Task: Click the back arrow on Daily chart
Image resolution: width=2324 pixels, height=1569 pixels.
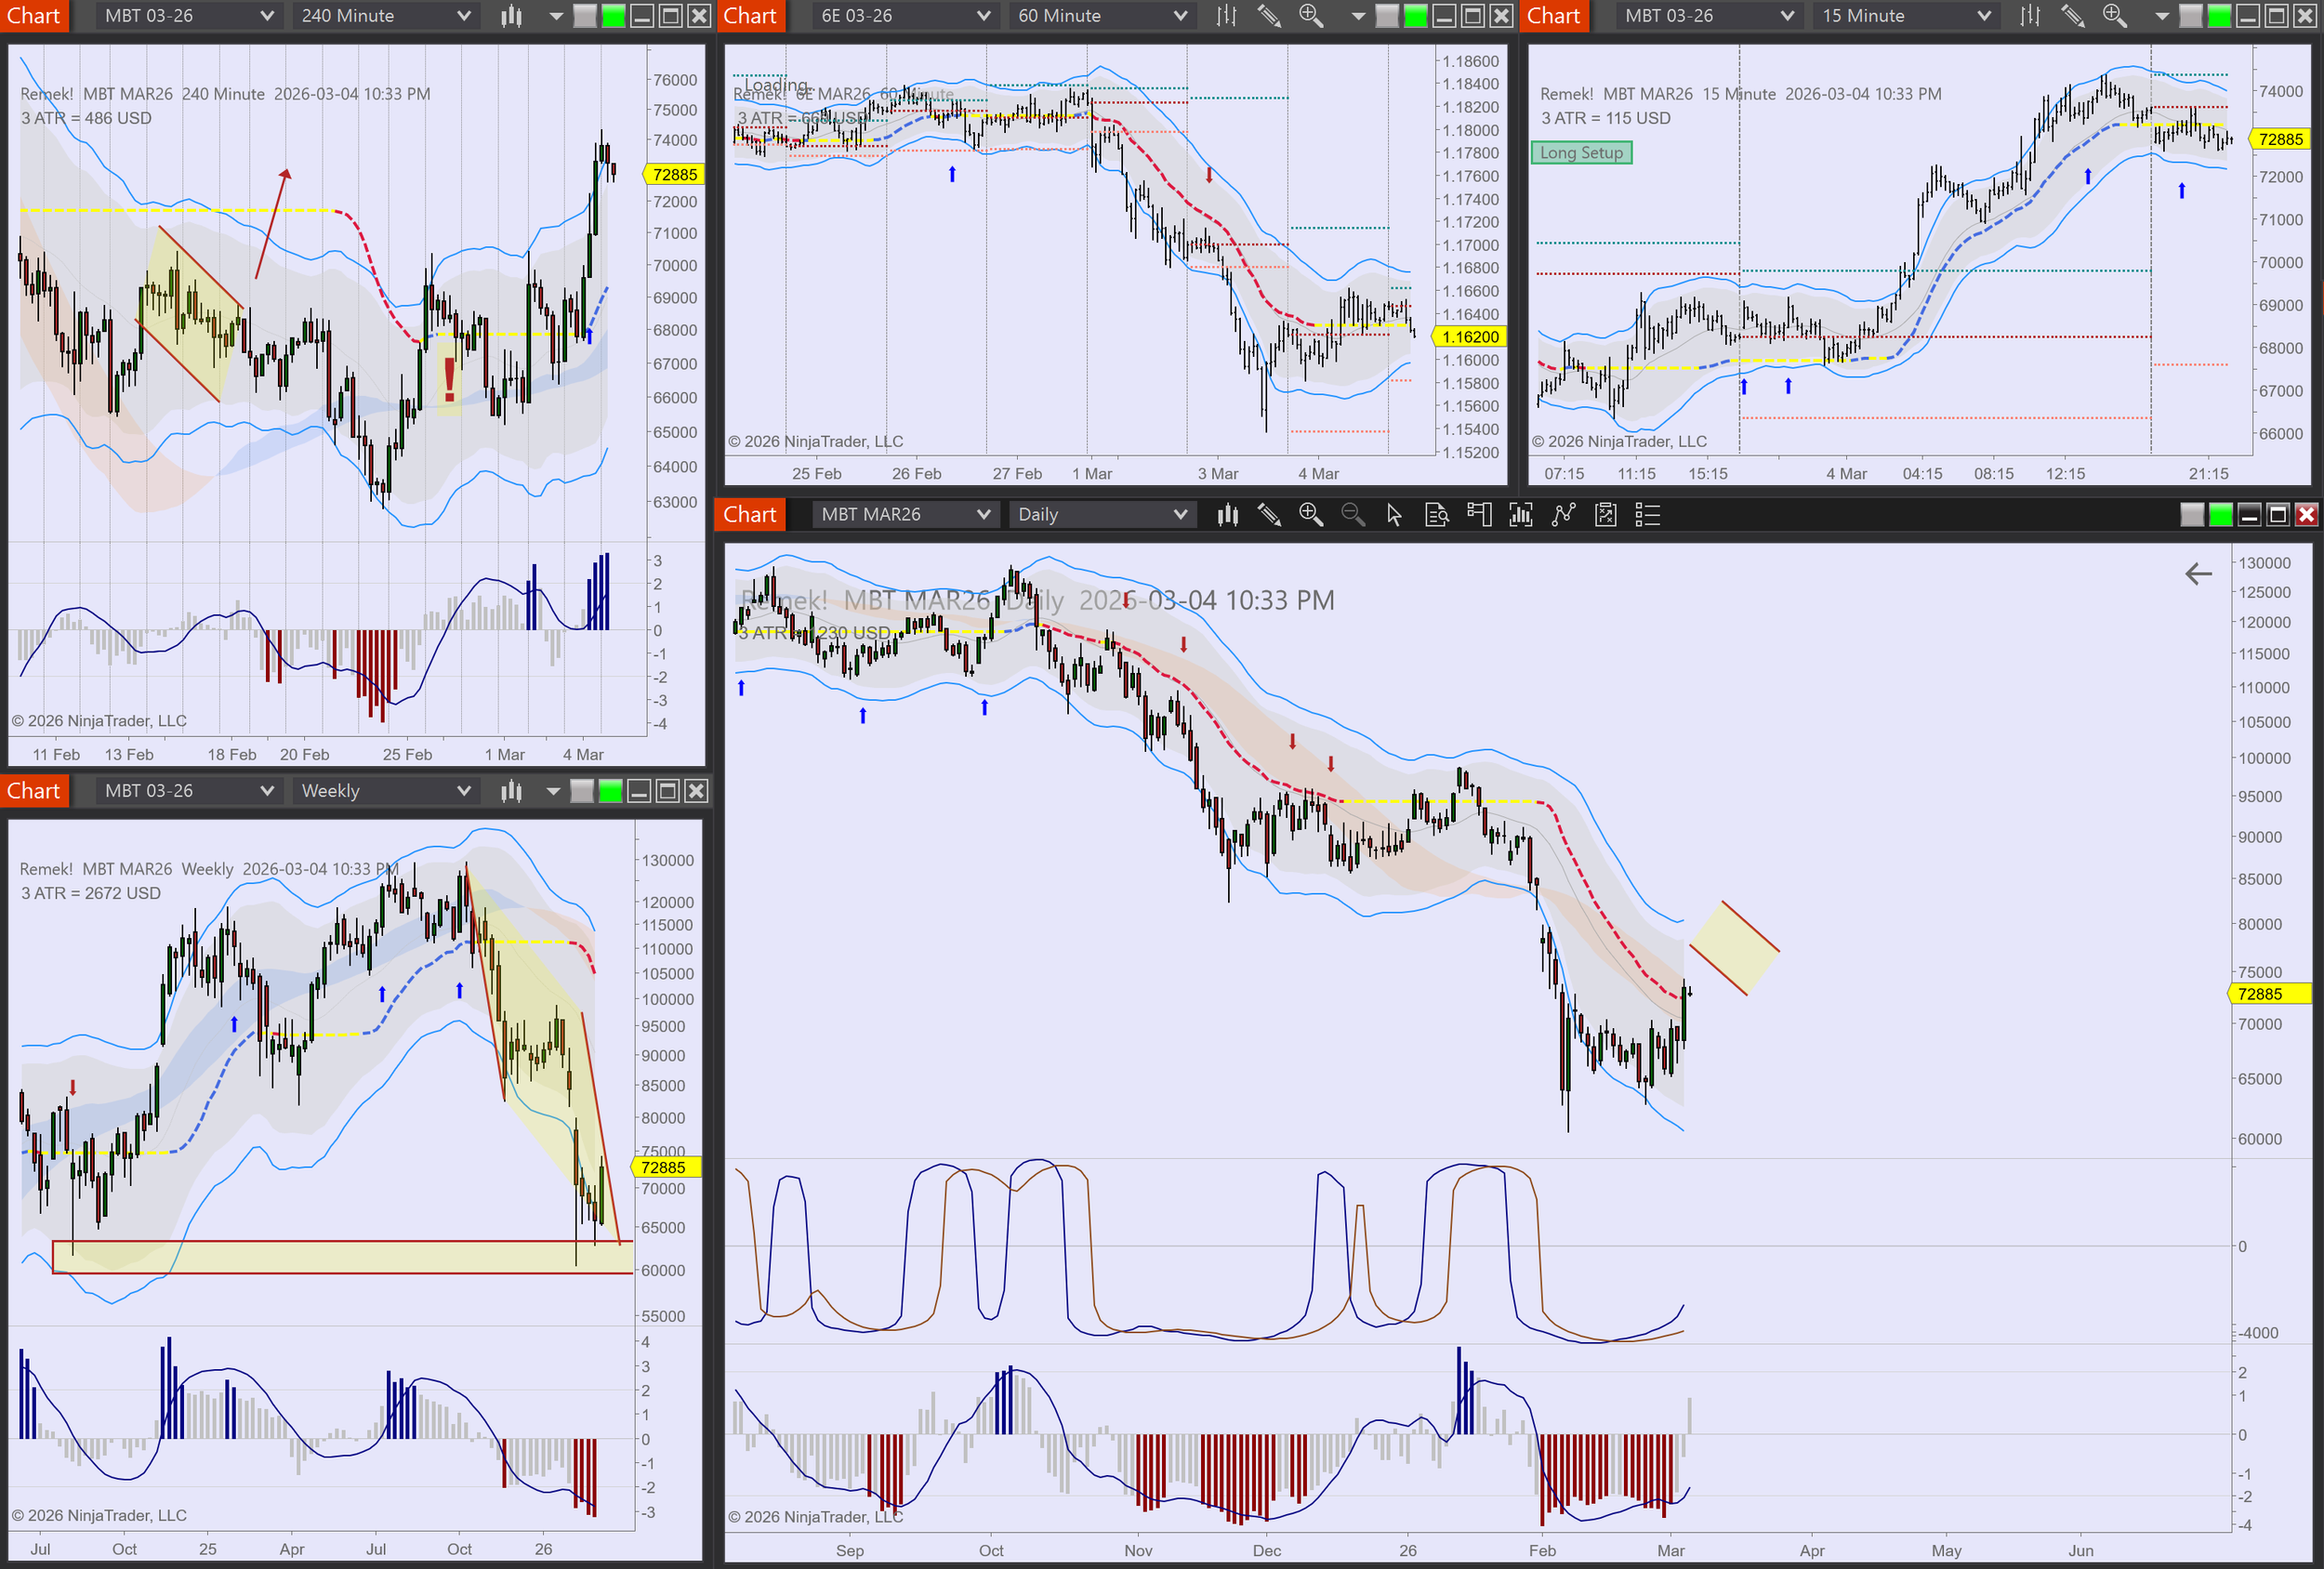Action: point(2198,574)
